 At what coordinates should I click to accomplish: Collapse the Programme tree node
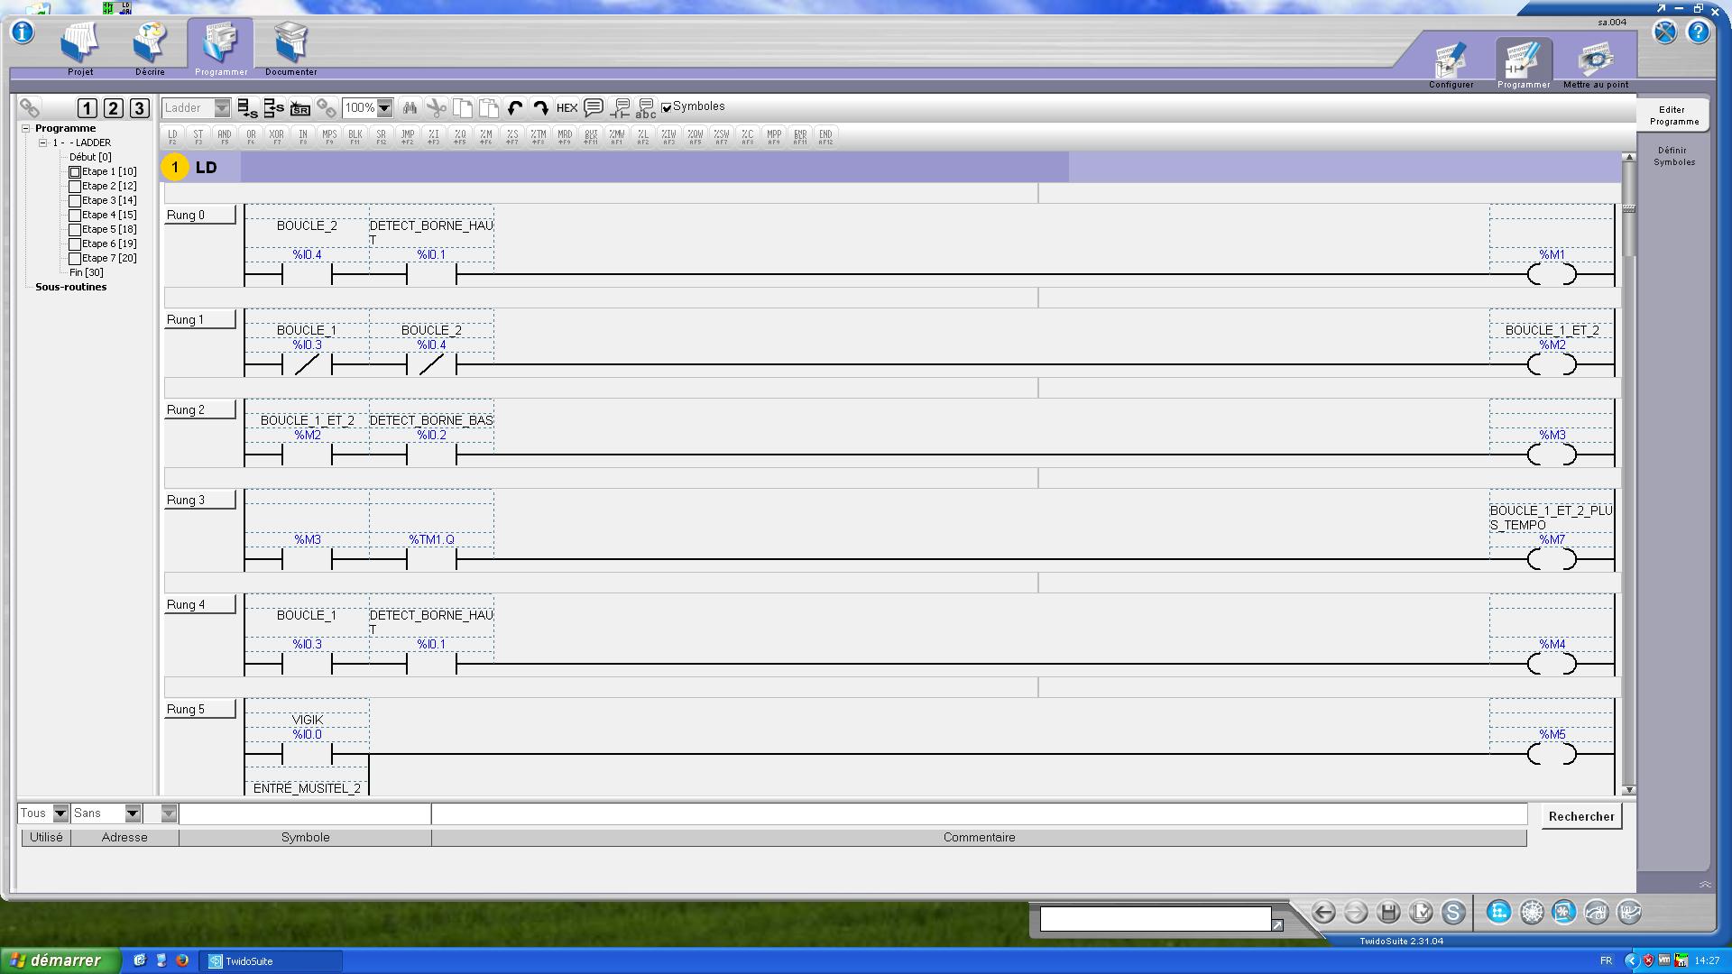click(x=26, y=128)
